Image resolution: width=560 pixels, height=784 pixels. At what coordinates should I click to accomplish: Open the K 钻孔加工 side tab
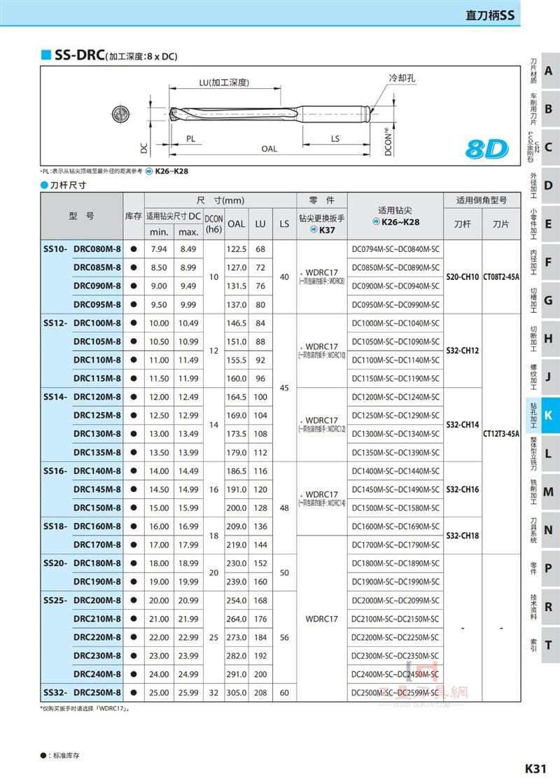[543, 416]
